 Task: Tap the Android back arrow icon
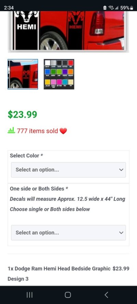pos(106,295)
